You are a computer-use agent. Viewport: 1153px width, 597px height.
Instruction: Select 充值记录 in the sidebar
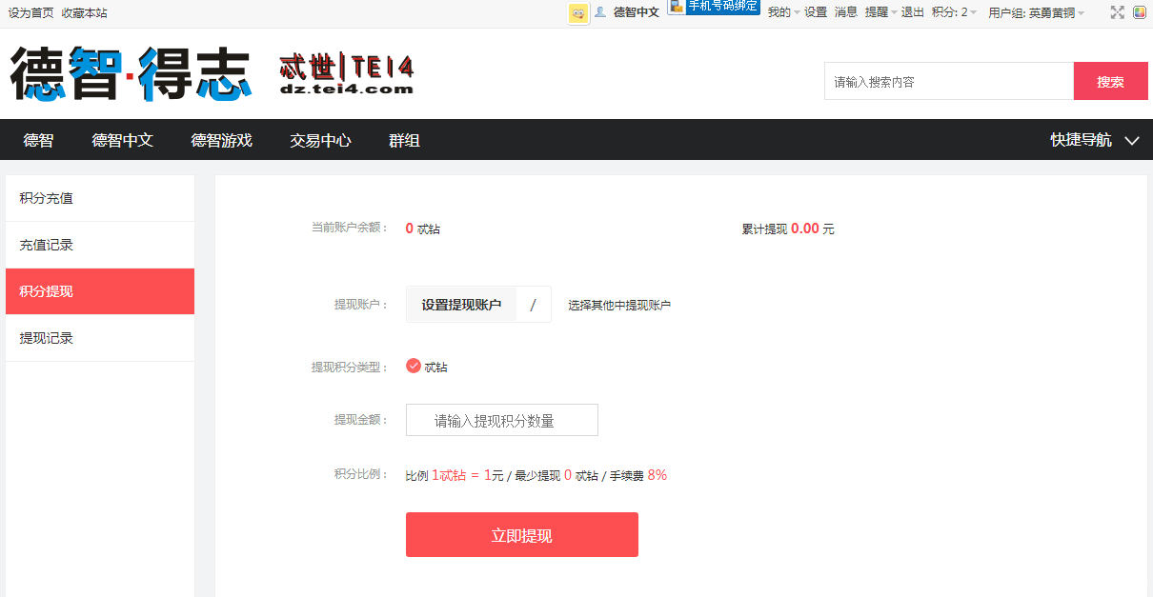[x=48, y=245]
